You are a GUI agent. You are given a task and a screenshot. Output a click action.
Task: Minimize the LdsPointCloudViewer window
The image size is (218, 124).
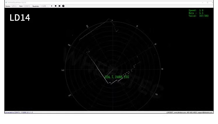203,3
